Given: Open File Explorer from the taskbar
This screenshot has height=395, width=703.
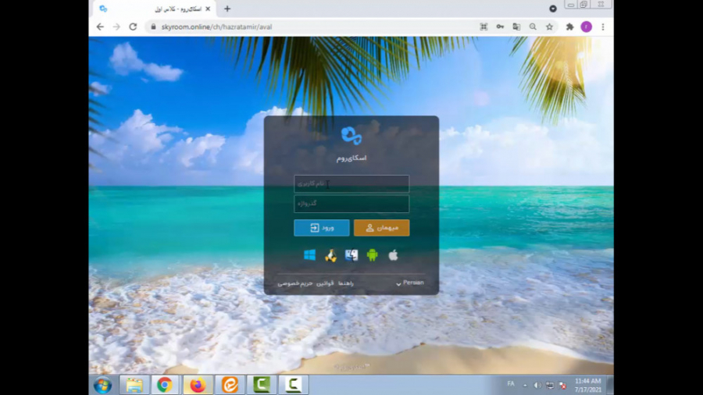Looking at the screenshot, I should [134, 385].
